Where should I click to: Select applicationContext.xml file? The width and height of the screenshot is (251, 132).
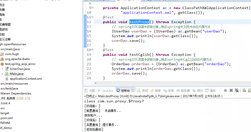pos(26,78)
